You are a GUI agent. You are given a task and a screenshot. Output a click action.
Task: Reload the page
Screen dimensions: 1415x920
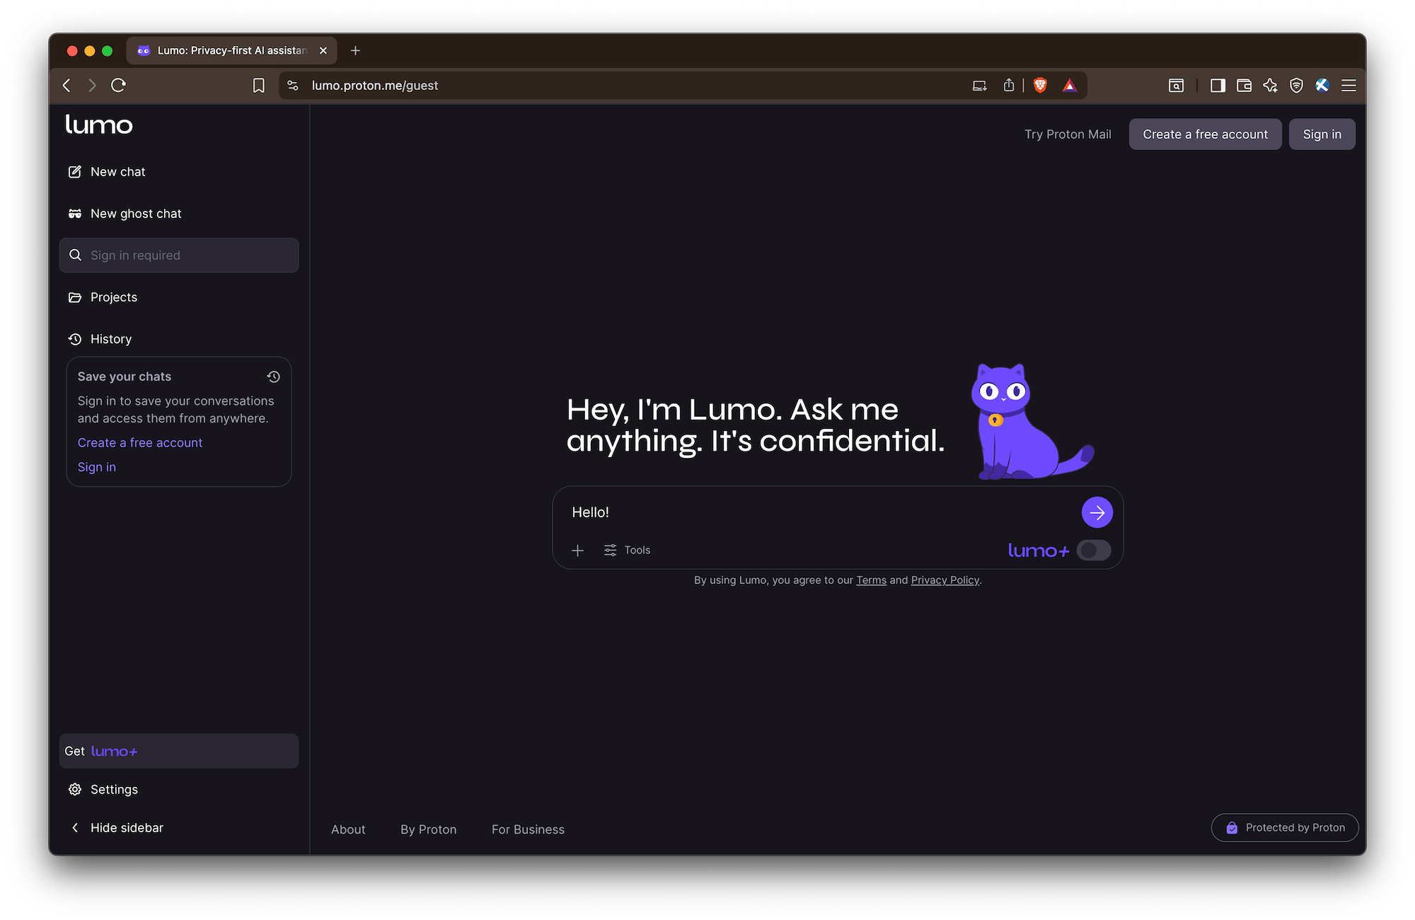point(118,86)
